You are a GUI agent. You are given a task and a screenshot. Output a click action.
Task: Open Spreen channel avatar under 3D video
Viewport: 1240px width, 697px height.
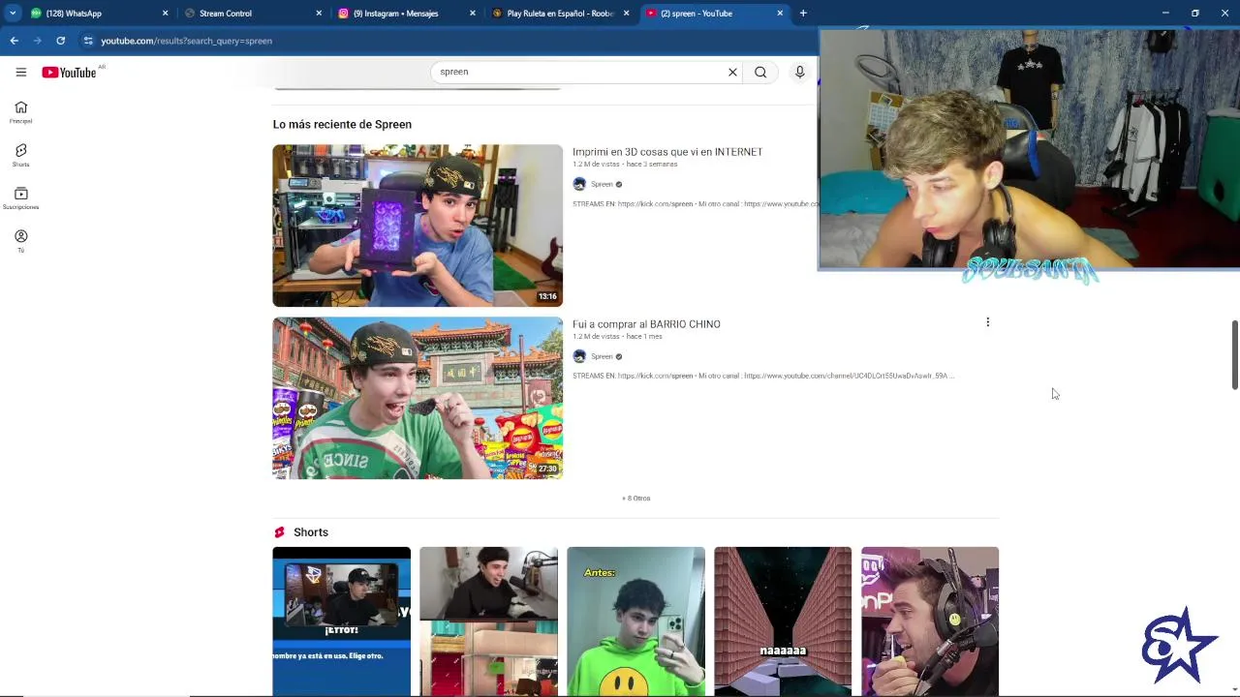pos(579,184)
